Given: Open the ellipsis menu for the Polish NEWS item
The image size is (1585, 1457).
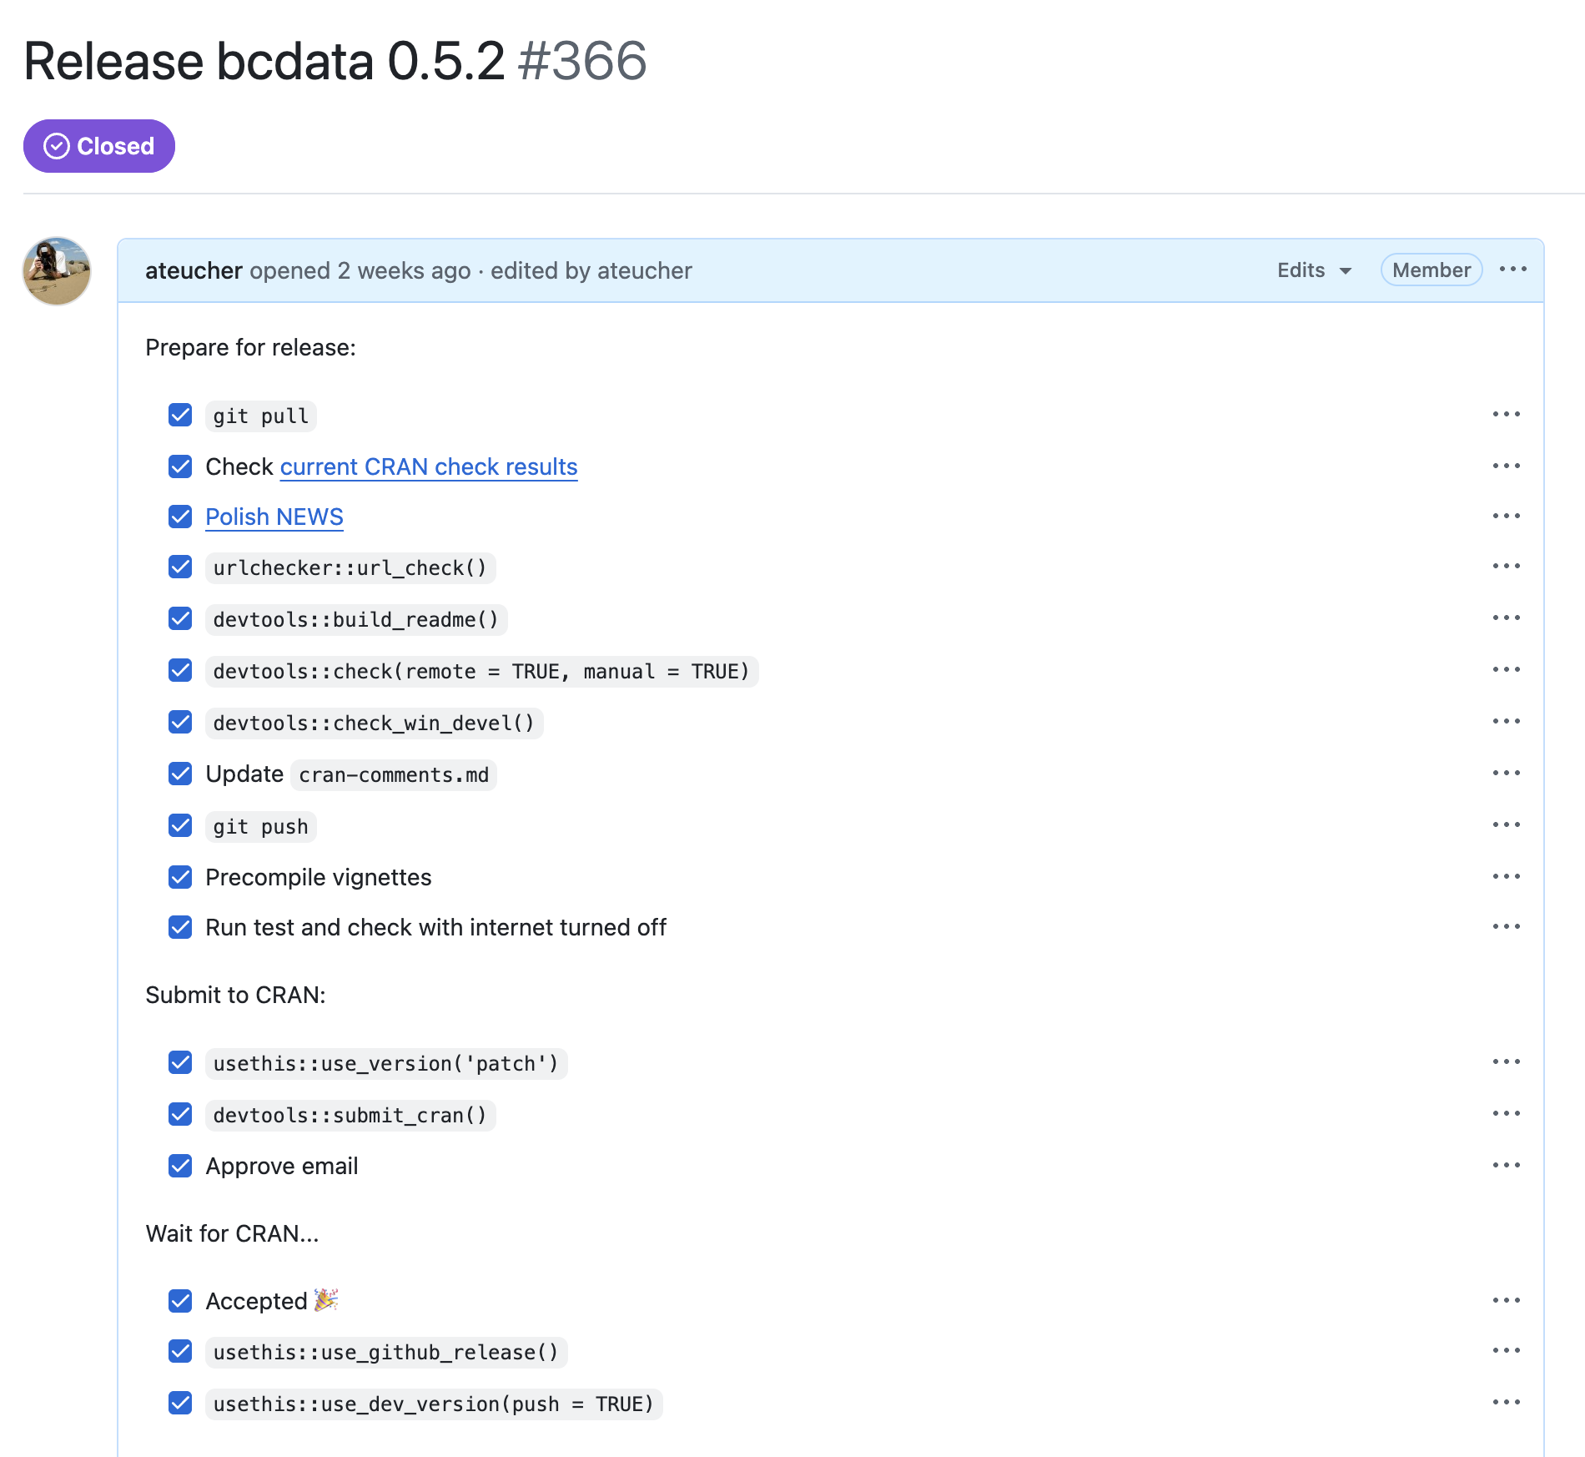Looking at the screenshot, I should (x=1506, y=517).
